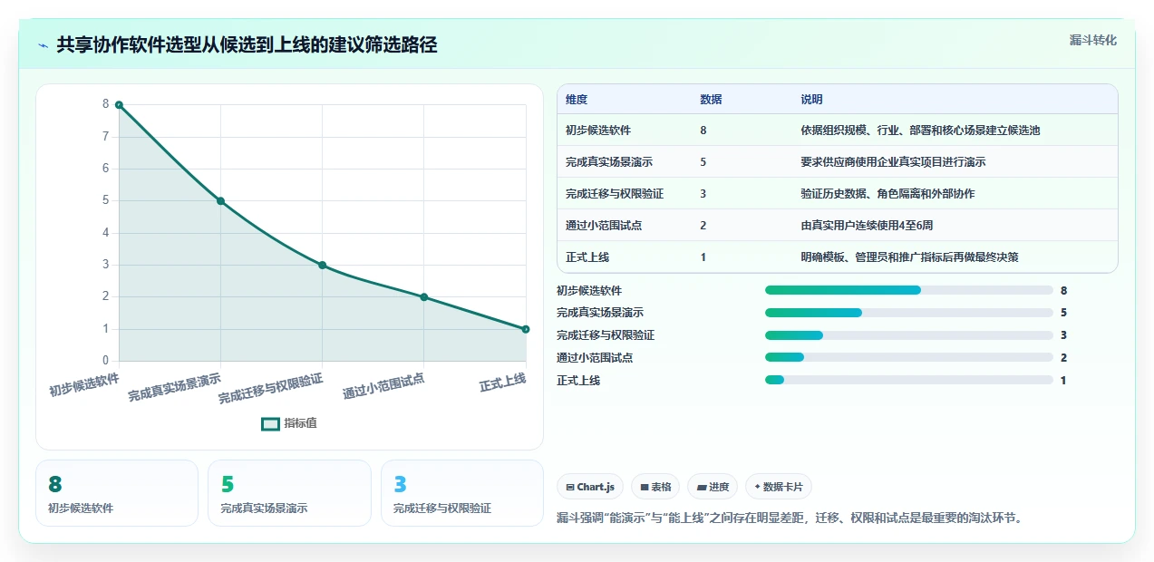Click the 漏斗转化 badge
The image size is (1154, 562).
pyautogui.click(x=1092, y=40)
